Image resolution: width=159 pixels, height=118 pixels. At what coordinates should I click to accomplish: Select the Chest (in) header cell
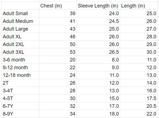58,6
